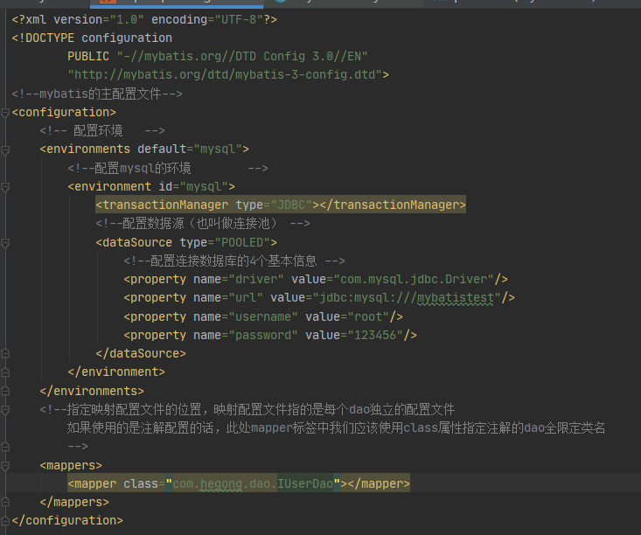Screen dimensions: 641x535
Task: Click the 如果使用的是注解配置的话 comment line
Action: 336,428
